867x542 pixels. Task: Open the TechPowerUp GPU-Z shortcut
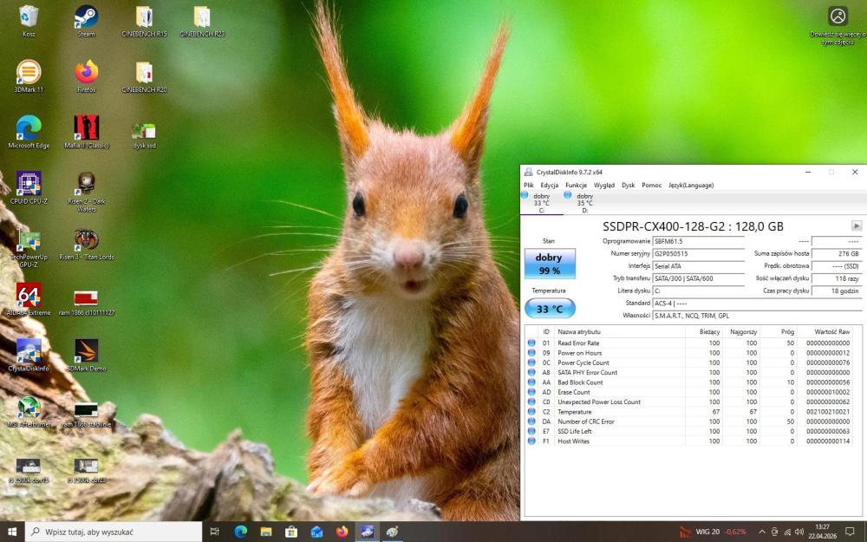coord(29,248)
